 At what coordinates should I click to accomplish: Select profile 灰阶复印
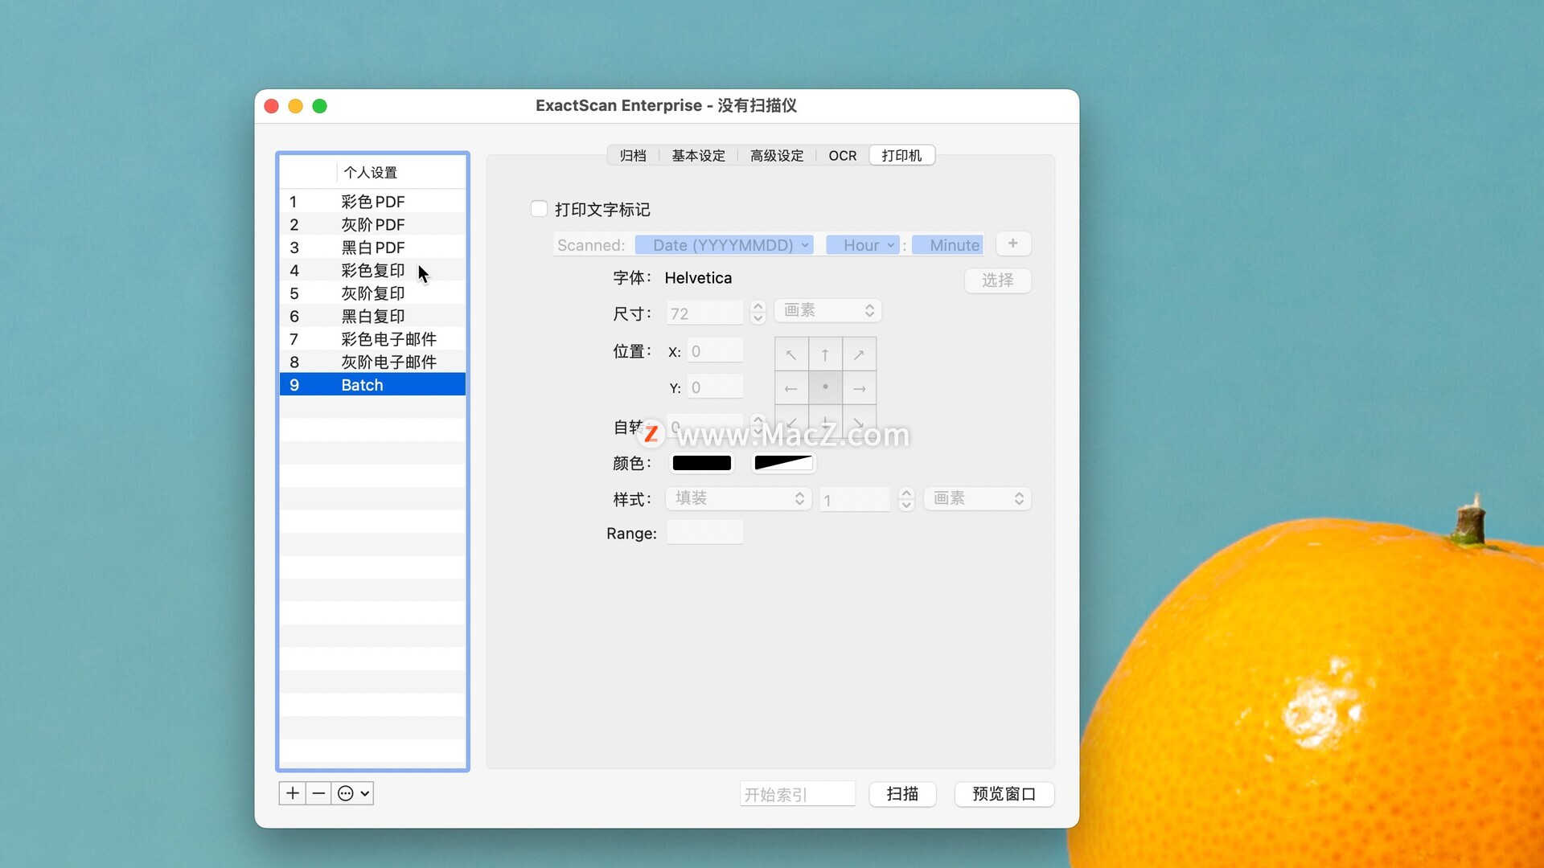[373, 293]
